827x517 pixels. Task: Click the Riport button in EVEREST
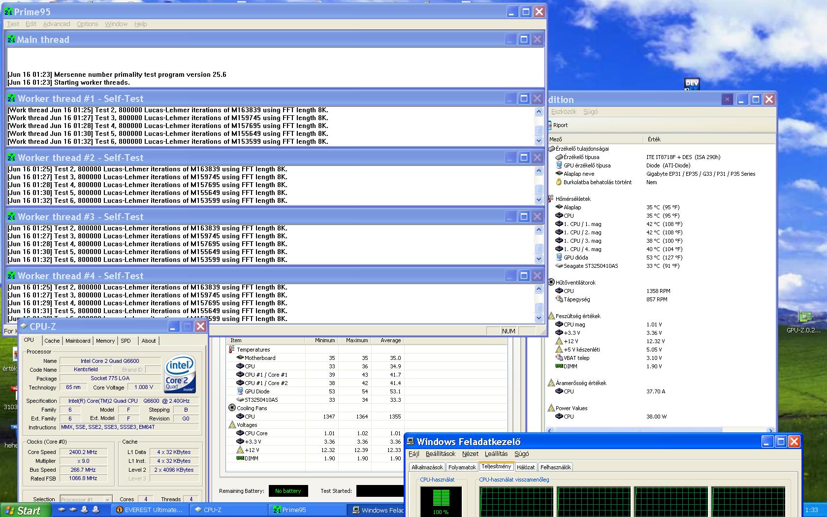point(558,125)
